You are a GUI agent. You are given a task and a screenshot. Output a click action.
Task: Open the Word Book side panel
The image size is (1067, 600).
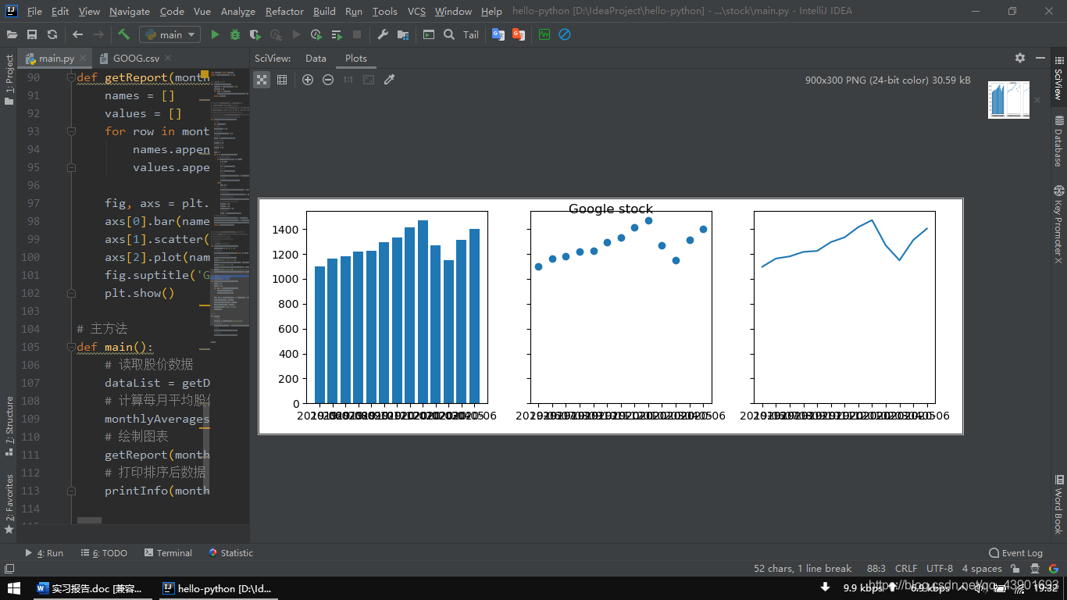click(1058, 504)
